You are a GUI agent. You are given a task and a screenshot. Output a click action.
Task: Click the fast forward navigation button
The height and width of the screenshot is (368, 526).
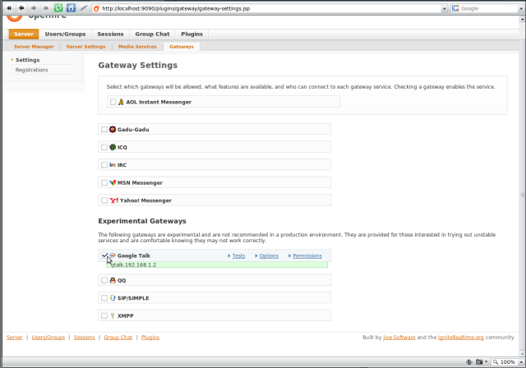[46, 8]
